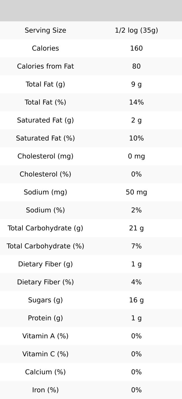
Task: Click the Calcium (%) label
Action: coord(45,372)
